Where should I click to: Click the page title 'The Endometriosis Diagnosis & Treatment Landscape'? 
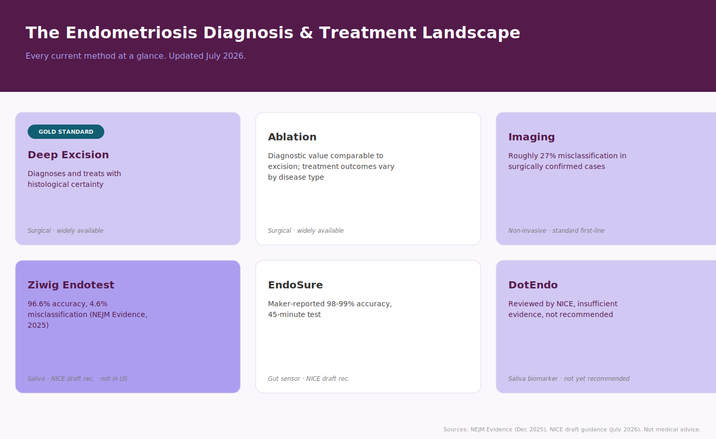pos(273,33)
